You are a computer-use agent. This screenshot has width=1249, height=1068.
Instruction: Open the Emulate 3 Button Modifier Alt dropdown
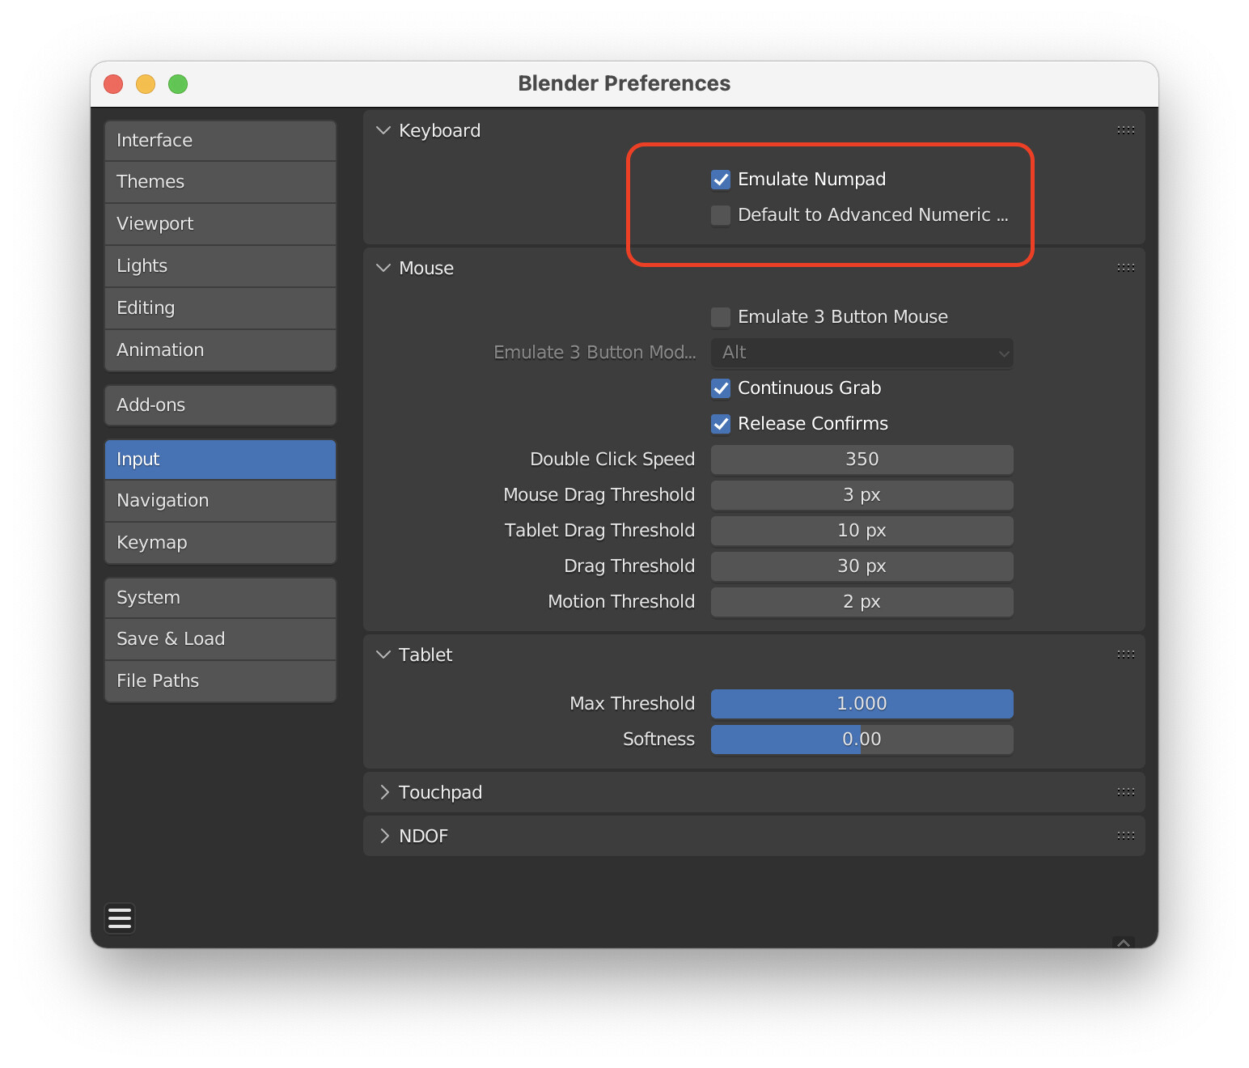862,353
